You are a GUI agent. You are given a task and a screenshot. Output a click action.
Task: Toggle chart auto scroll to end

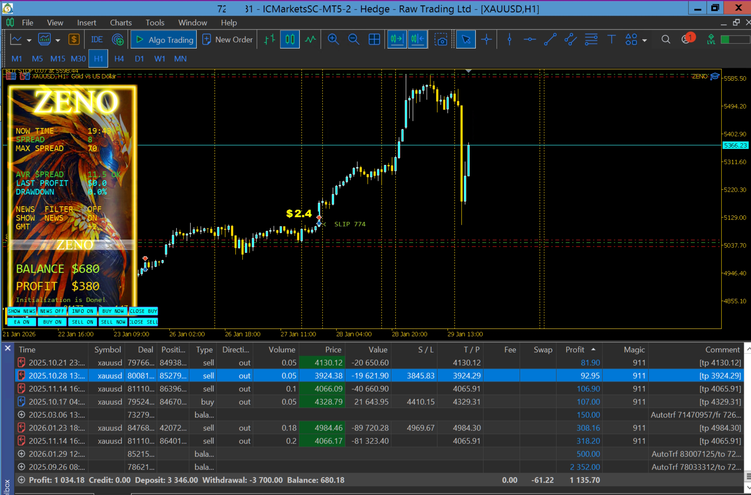[x=397, y=39]
